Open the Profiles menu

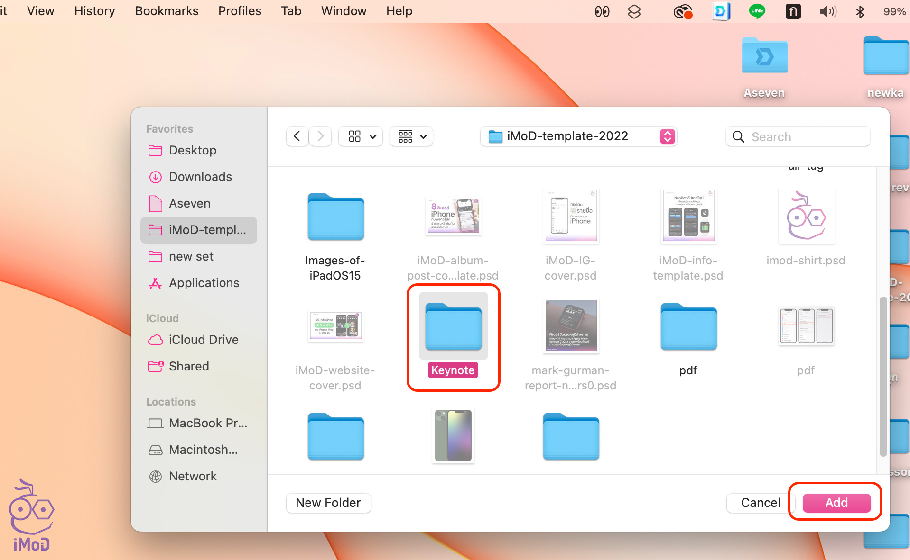[240, 11]
